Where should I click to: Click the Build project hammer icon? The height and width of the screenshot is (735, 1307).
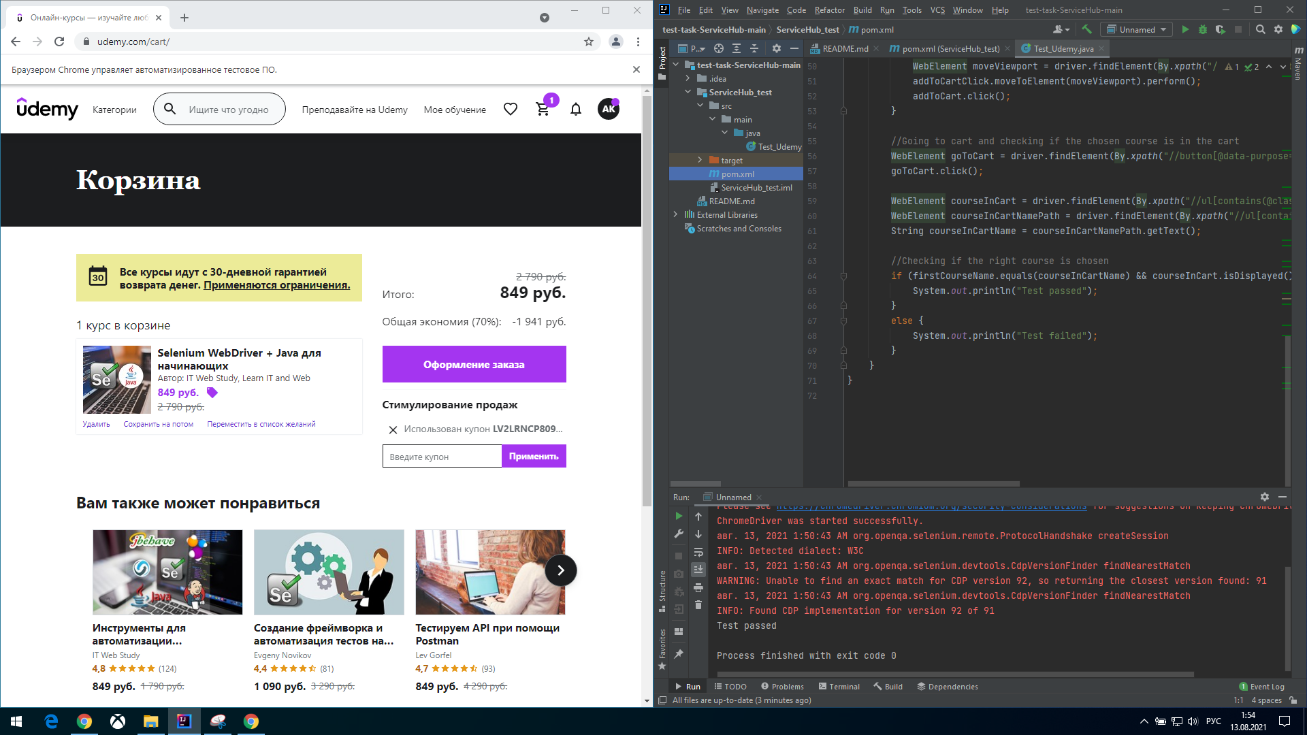click(x=1086, y=29)
